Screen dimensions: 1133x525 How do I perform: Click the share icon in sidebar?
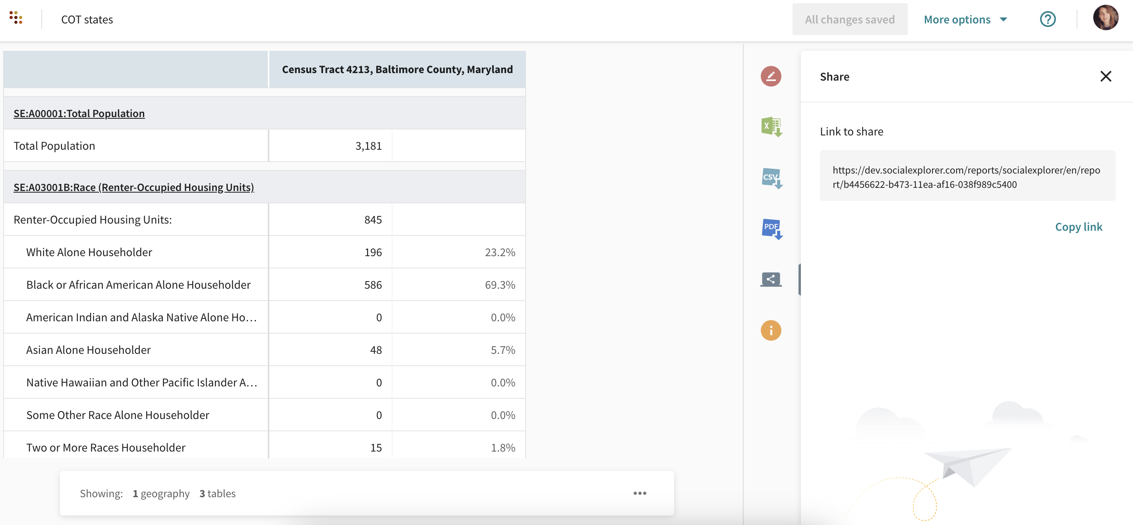point(771,279)
